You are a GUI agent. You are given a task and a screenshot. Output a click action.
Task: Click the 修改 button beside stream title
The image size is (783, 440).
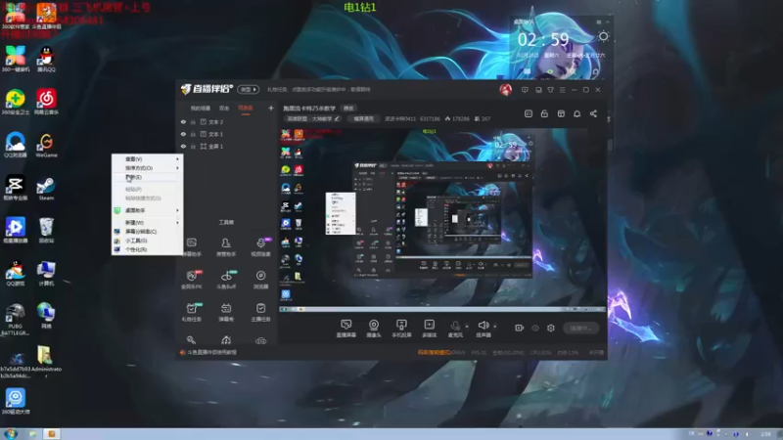[348, 109]
